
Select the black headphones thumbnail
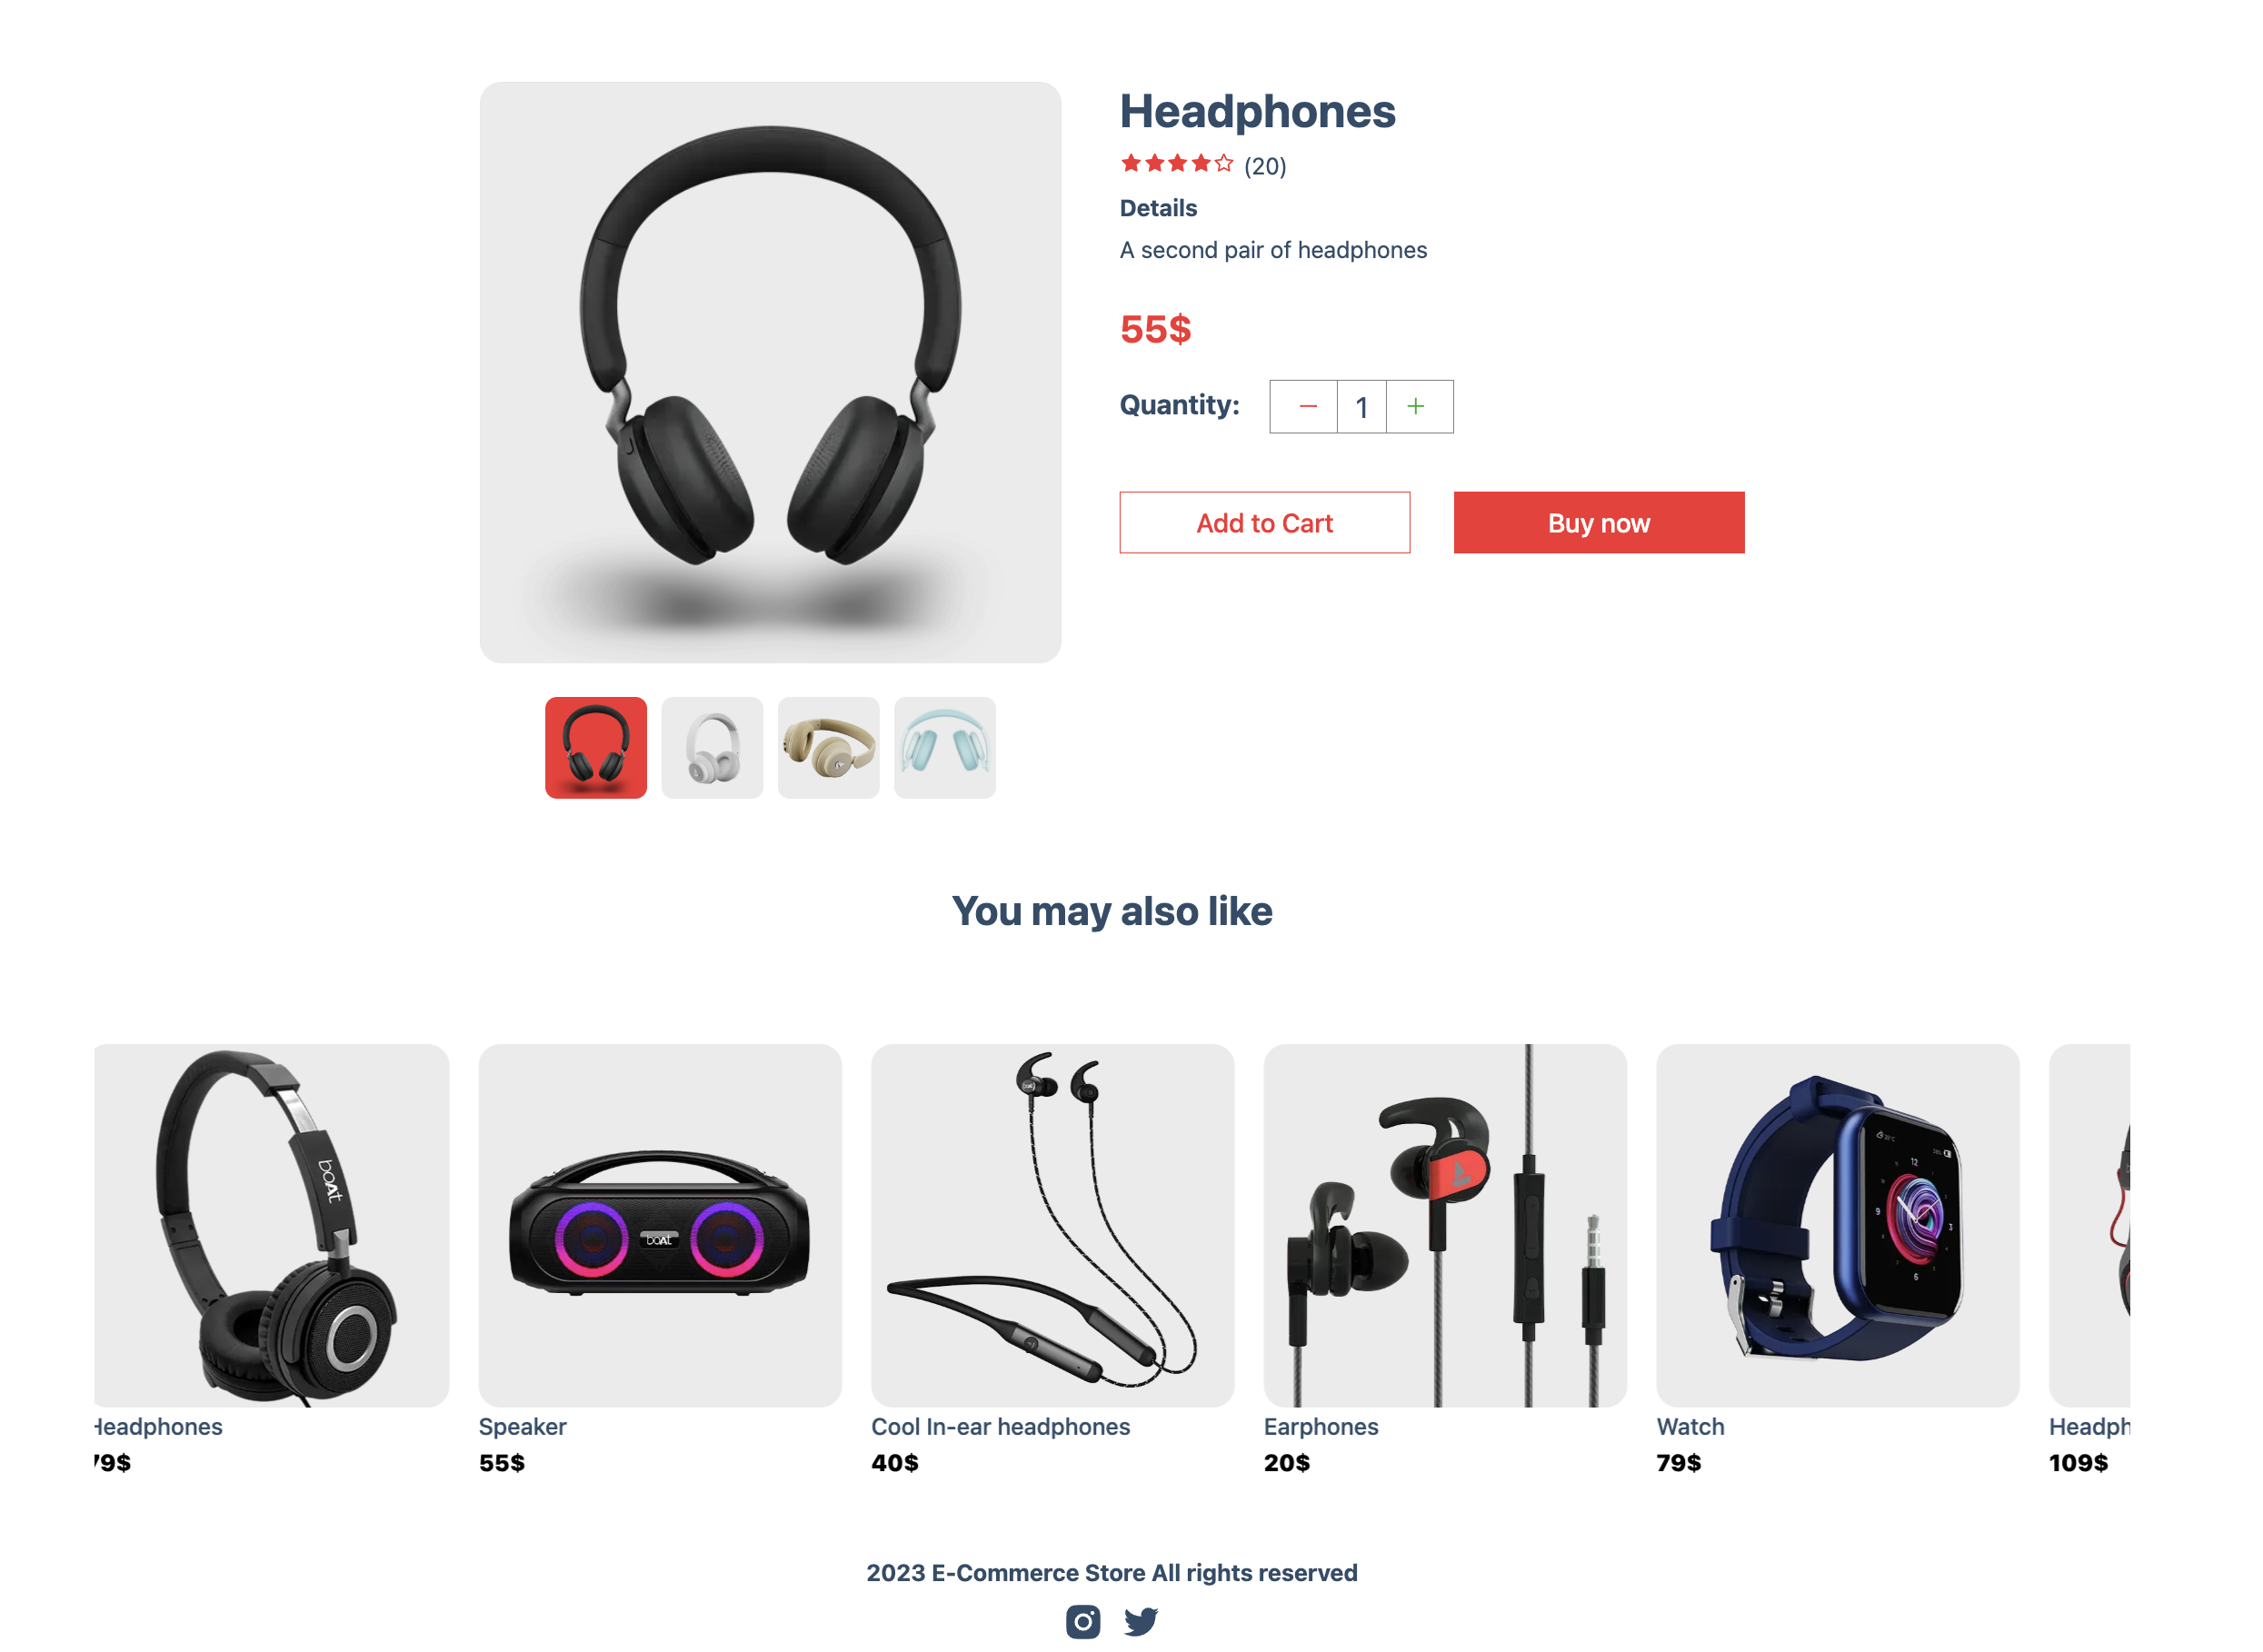[596, 748]
